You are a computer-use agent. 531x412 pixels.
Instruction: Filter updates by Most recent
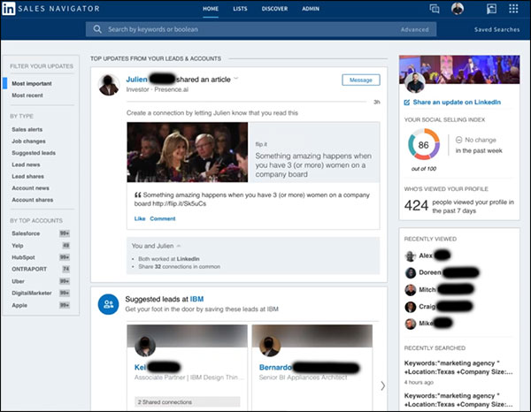27,95
